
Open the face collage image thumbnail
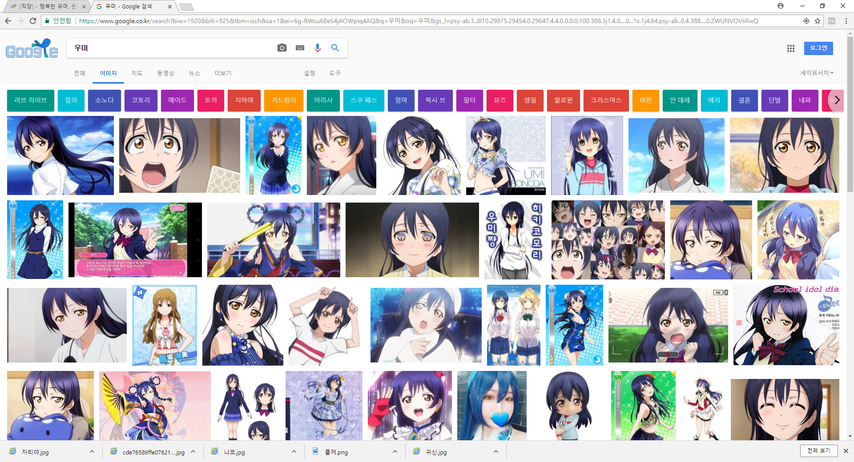pyautogui.click(x=608, y=240)
